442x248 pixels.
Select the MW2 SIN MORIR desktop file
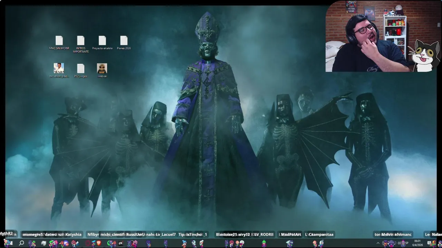(x=59, y=43)
